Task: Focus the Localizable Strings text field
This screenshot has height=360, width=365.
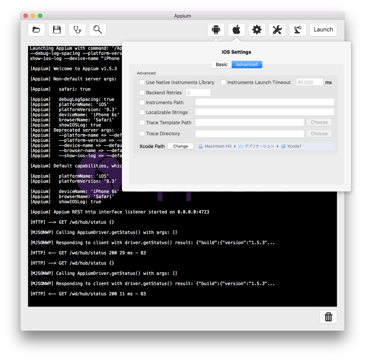Action: (265, 112)
